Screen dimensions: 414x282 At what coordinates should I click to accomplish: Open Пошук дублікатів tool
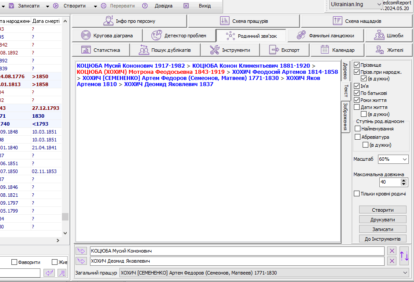click(165, 50)
